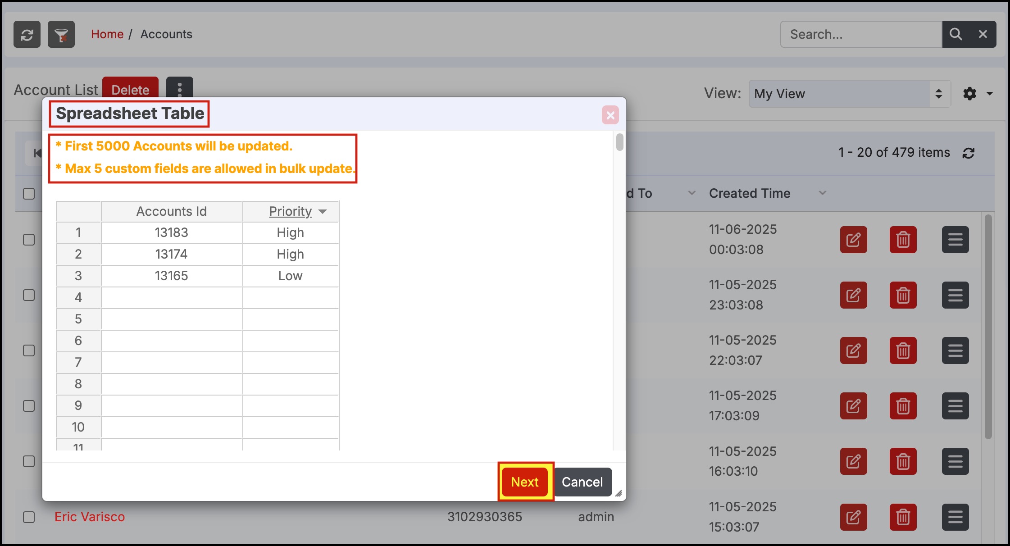Expand Created Time column chevron

coord(822,193)
